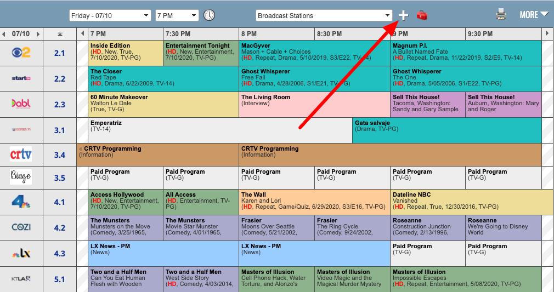Viewport: 554px width, 292px height.
Task: Click the plus icon to add stations
Action: (x=403, y=15)
